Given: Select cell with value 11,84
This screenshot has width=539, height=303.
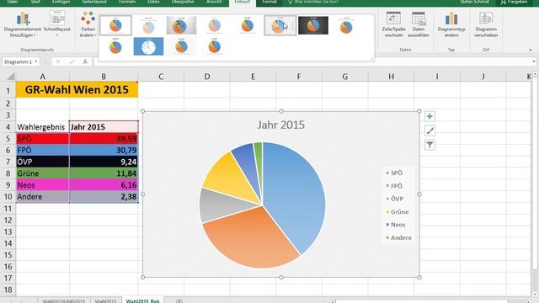Looking at the screenshot, I should point(104,173).
